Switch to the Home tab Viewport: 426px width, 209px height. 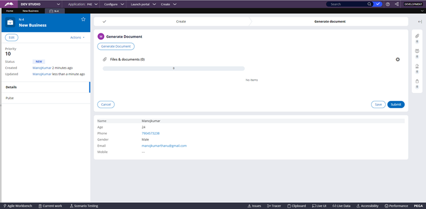[10, 11]
